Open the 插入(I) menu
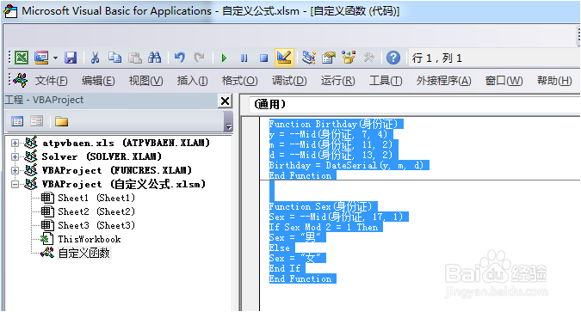This screenshot has height=312, width=581. (192, 80)
